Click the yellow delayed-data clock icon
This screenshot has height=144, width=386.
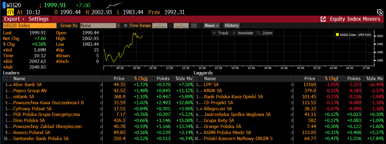11,12
